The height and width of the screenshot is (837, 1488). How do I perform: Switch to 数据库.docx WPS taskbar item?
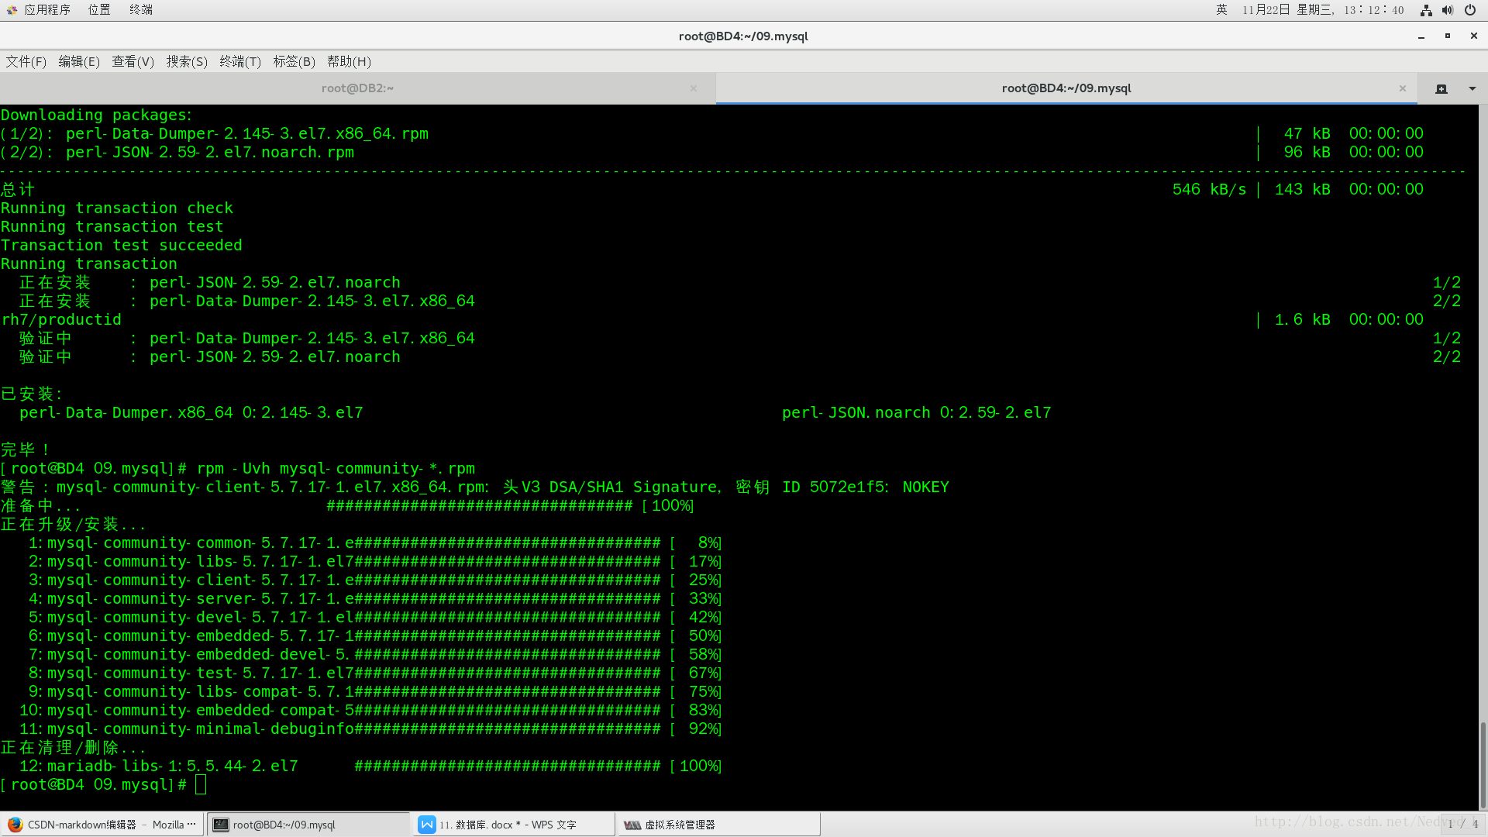pos(514,825)
